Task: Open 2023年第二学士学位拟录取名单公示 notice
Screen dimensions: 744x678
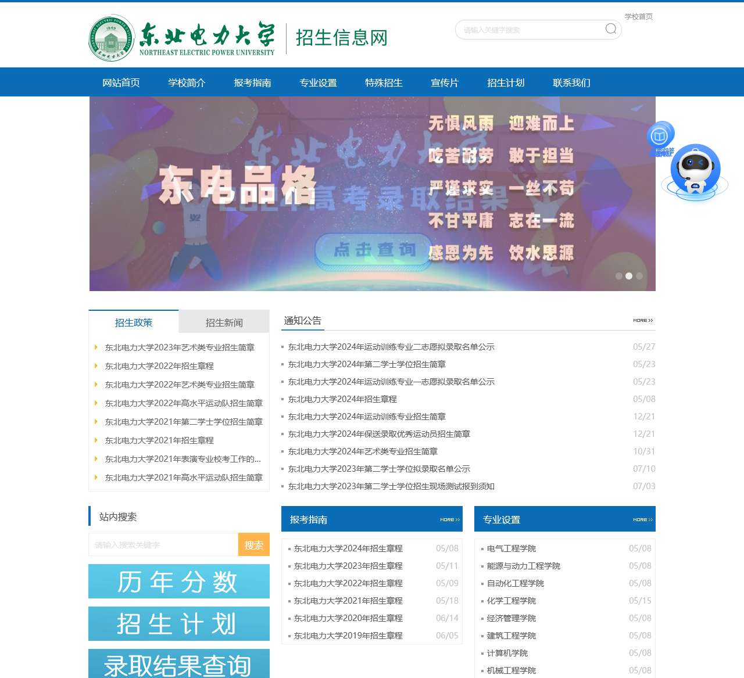Action: (379, 469)
